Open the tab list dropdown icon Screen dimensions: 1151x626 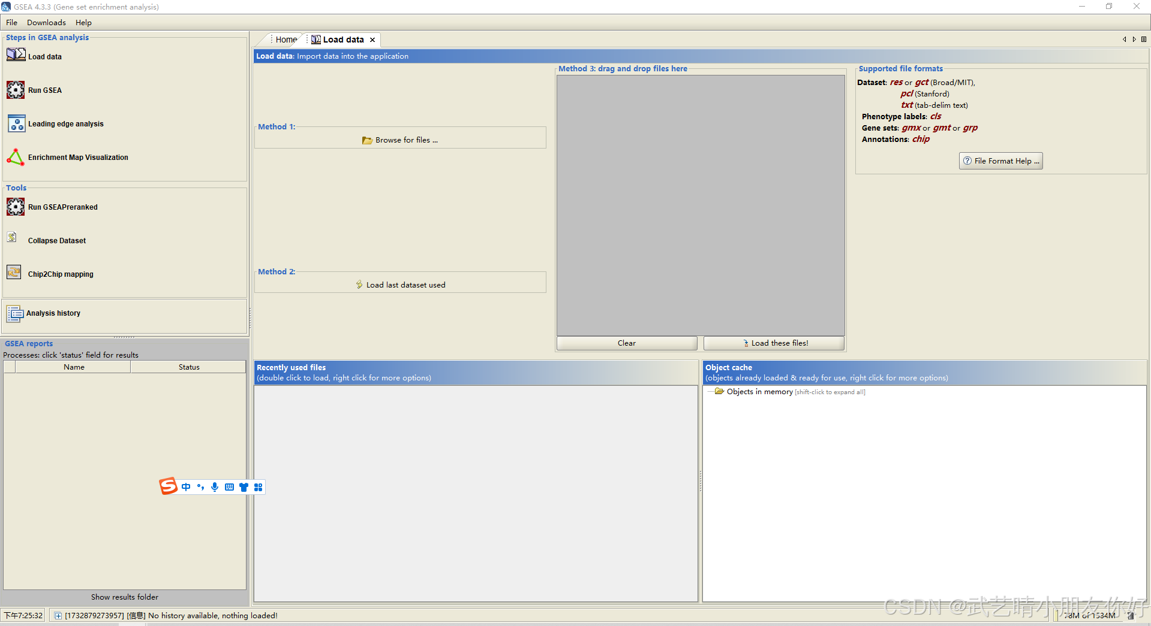(x=1144, y=40)
